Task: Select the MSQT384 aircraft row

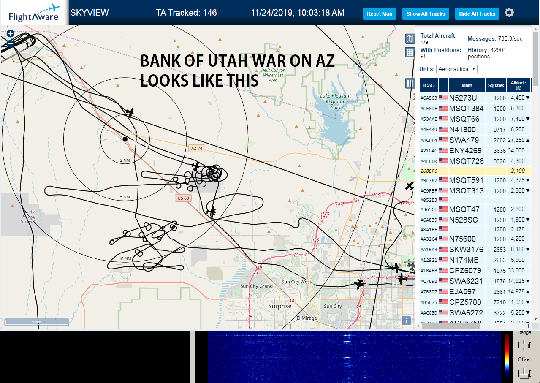Action: pyautogui.click(x=476, y=109)
